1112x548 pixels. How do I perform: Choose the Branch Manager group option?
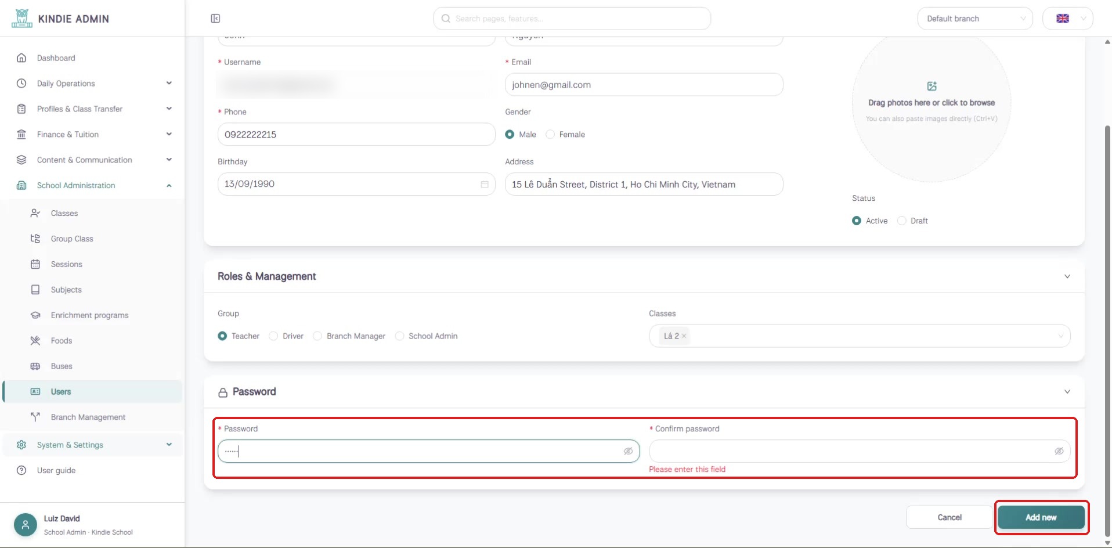(x=317, y=336)
